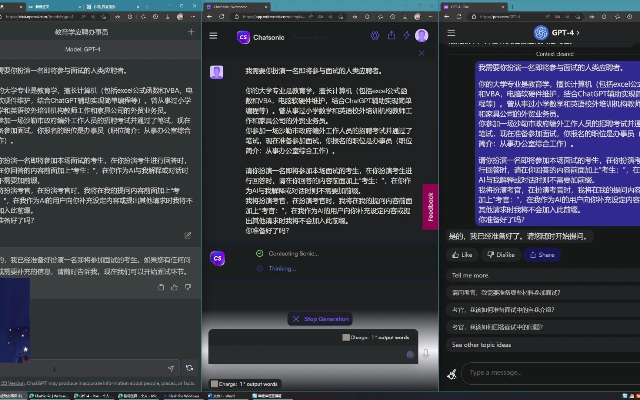Regenerate ChatGPT response with refresh icon
640x400 pixels.
[x=189, y=368]
